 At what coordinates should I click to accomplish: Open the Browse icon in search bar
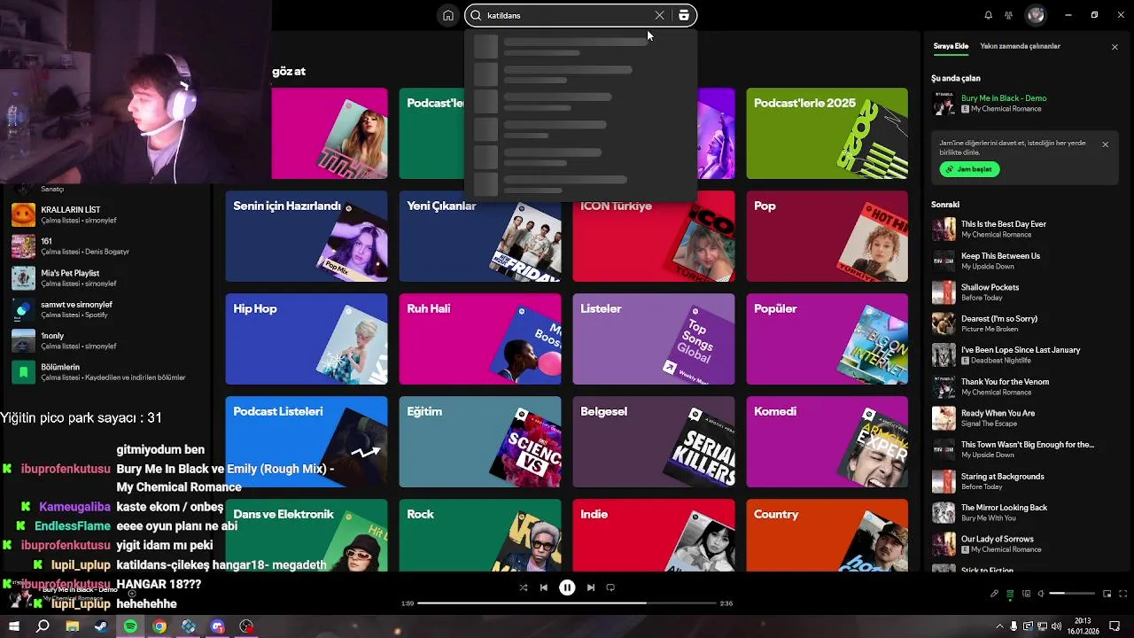684,15
